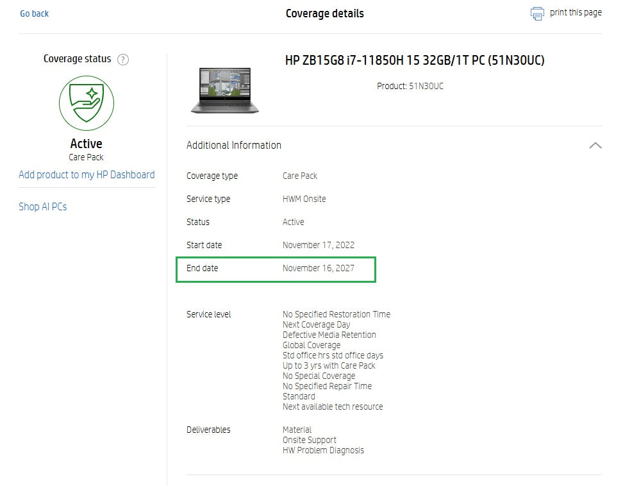623x486 pixels.
Task: Click 'Std office hrs std office days'
Action: click(x=333, y=355)
